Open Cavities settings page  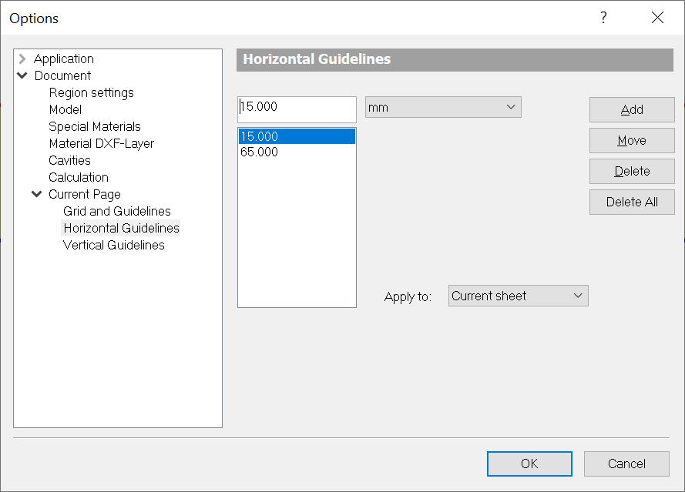click(x=69, y=160)
